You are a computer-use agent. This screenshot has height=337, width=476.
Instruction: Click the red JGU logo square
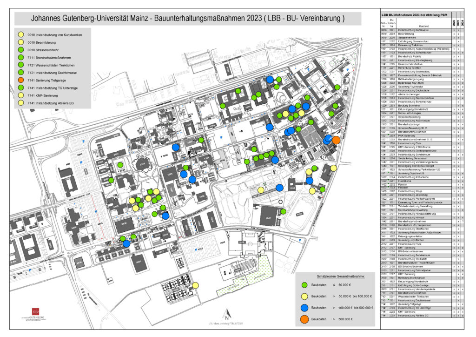(x=35, y=311)
